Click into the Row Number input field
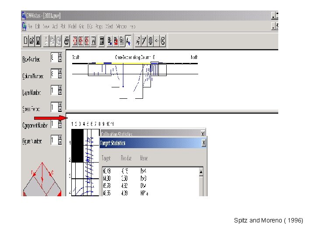This screenshot has width=315, height=236. pos(54,57)
